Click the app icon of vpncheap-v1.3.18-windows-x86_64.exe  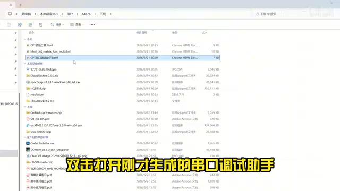28,82
